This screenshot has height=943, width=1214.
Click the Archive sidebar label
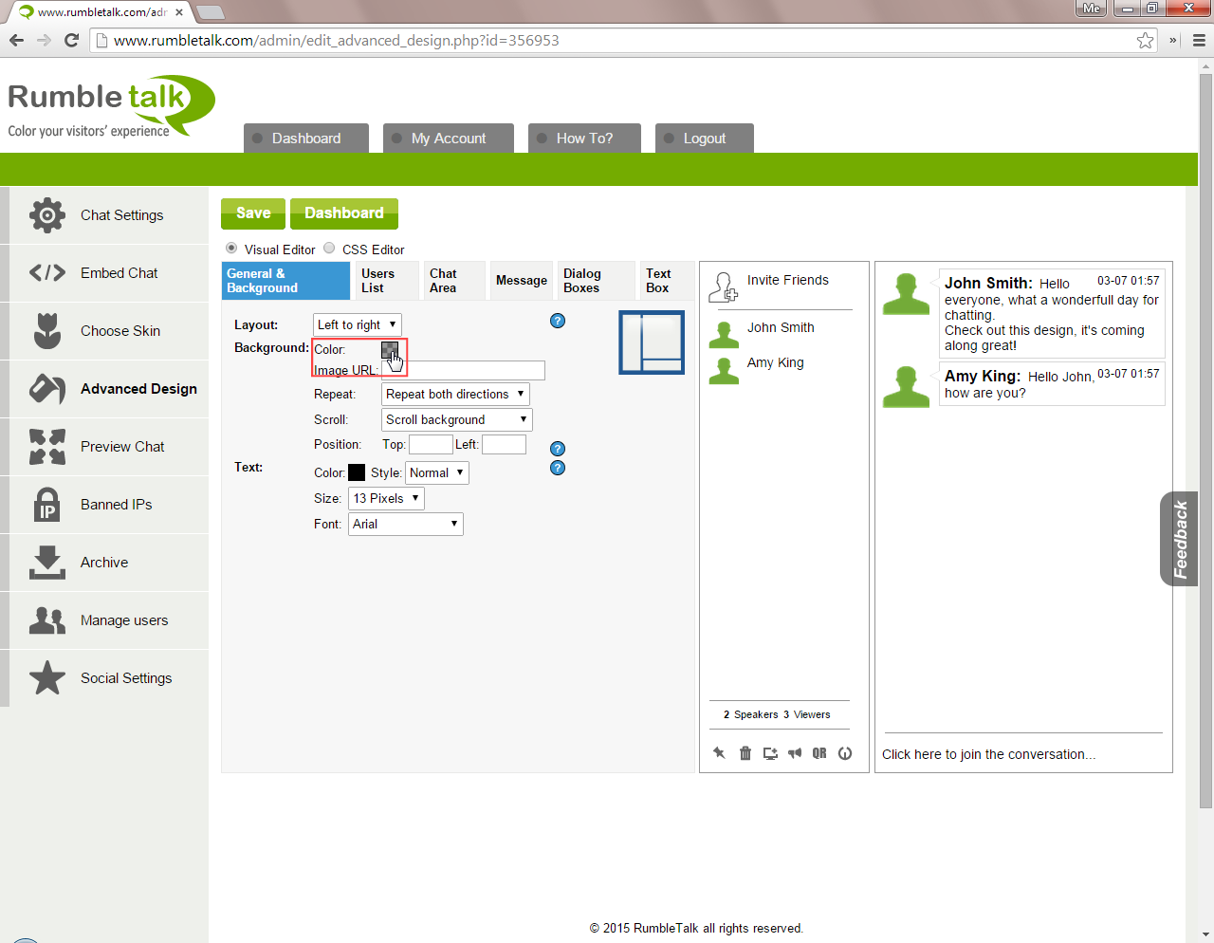[x=104, y=563]
